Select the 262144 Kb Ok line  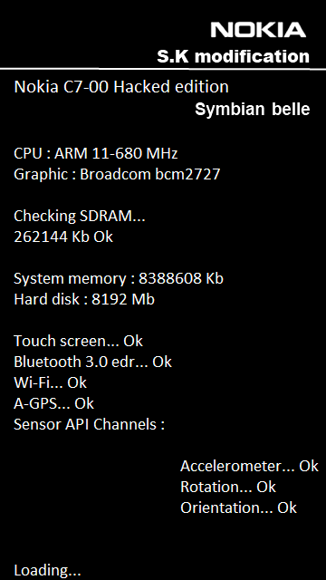(x=63, y=237)
